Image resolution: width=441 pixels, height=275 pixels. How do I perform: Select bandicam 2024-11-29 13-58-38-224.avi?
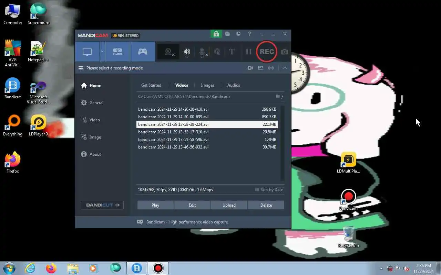coord(207,124)
